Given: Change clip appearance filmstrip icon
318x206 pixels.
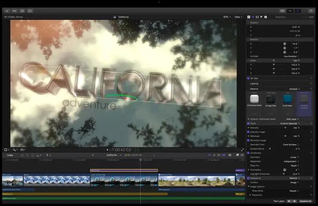Looking at the screenshot, I should [x=230, y=155].
